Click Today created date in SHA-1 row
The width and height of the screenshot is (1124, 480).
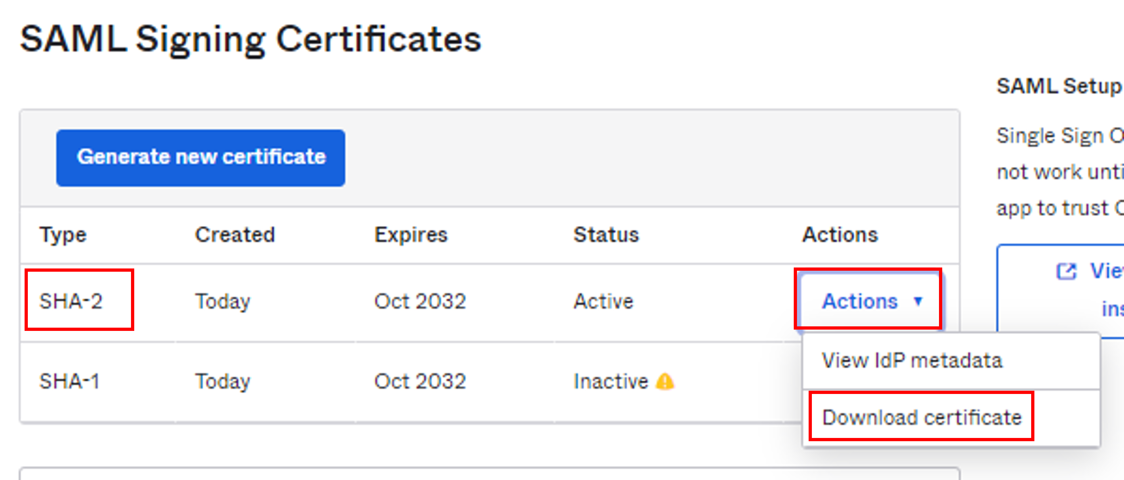pyautogui.click(x=223, y=382)
